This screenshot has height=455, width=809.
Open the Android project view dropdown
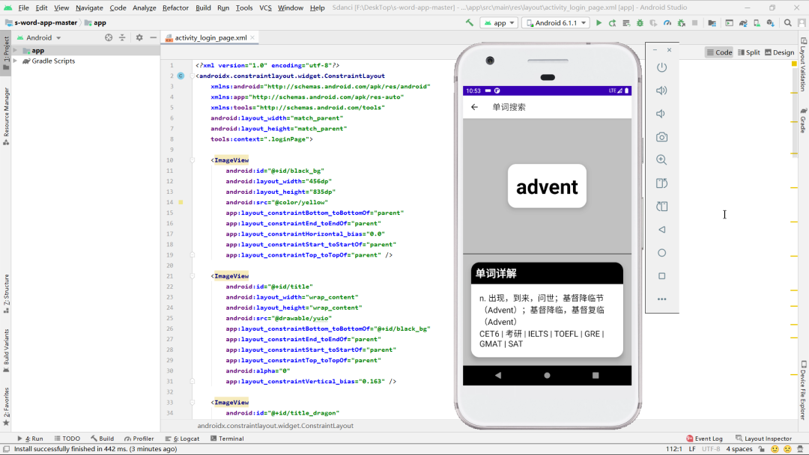[x=39, y=37]
